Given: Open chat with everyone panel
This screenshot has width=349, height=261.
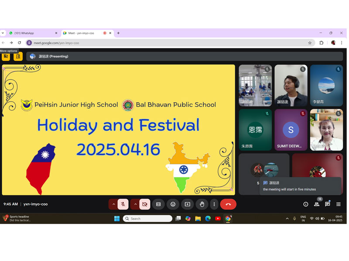Looking at the screenshot, I should 328,204.
